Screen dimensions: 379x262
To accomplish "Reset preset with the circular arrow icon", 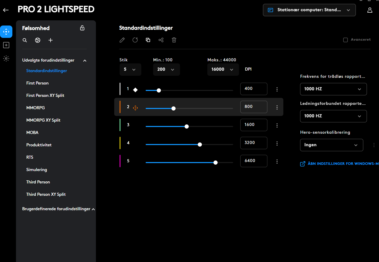I will click(x=135, y=40).
